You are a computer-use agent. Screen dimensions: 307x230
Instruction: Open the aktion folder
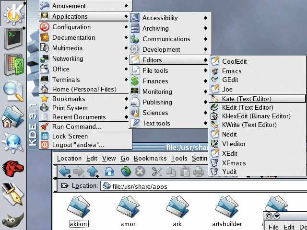pyautogui.click(x=79, y=212)
